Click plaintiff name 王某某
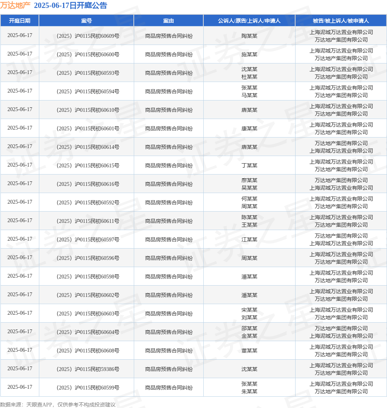This screenshot has width=387, height=408. pyautogui.click(x=249, y=224)
